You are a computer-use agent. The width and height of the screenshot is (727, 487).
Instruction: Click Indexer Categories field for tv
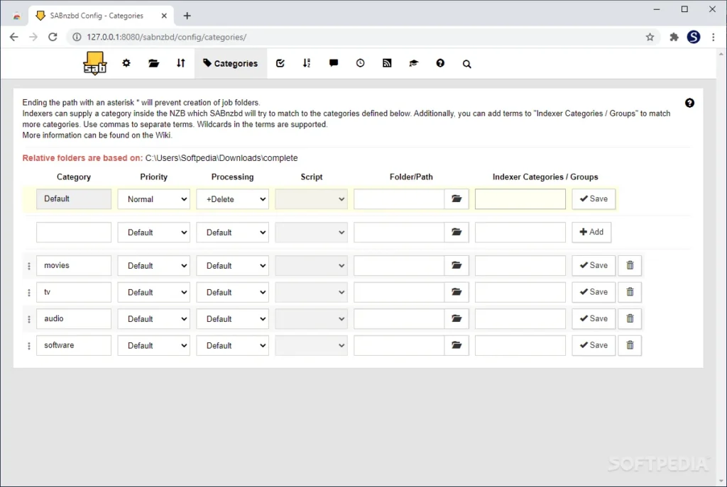pyautogui.click(x=520, y=292)
